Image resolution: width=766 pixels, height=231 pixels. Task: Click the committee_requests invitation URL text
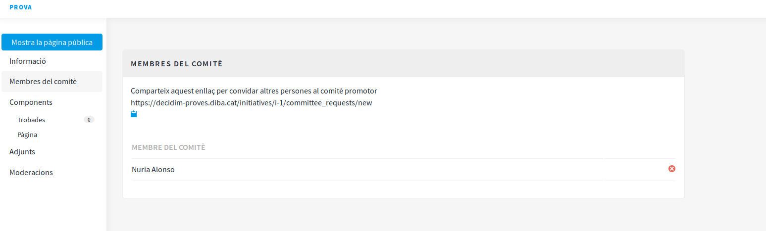[251, 103]
